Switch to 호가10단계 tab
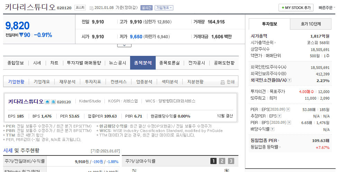337x172 pixels. pos(311,24)
